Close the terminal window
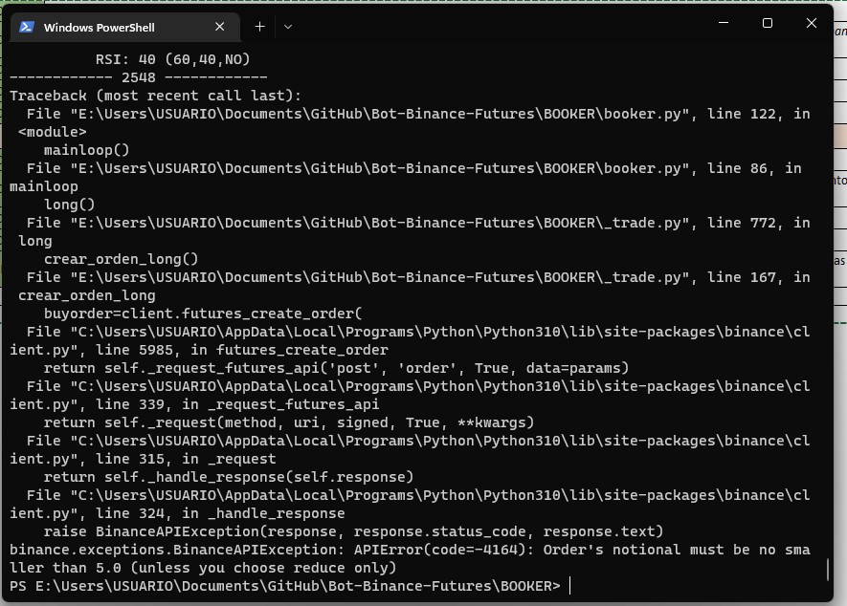847x606 pixels. coord(812,24)
